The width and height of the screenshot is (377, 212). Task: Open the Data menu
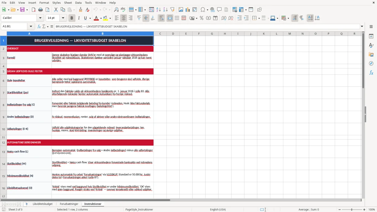coord(78,3)
